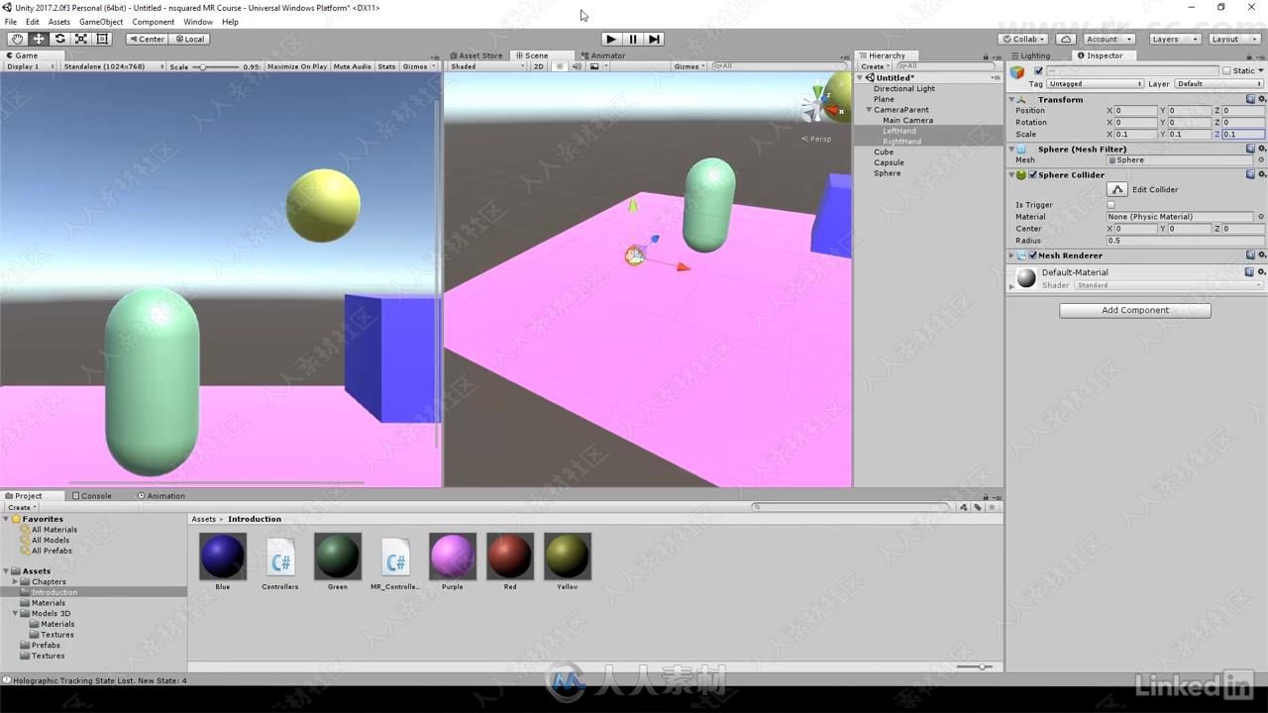Select the Scale tool
This screenshot has height=713, width=1268.
(81, 39)
